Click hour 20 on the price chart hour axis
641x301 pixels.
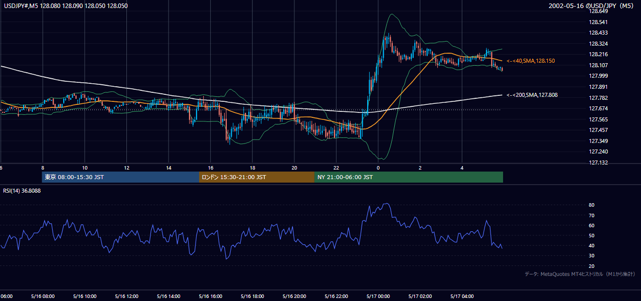point(294,168)
